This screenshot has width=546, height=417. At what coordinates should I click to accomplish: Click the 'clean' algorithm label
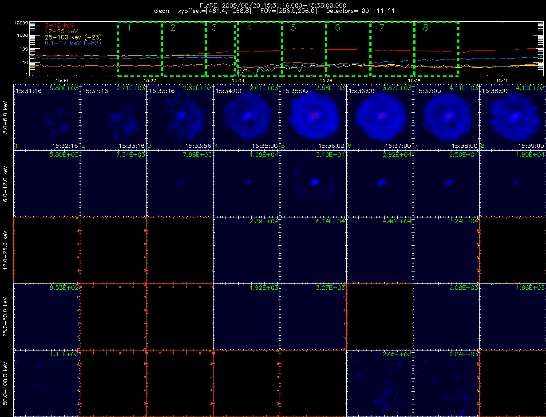pos(161,11)
